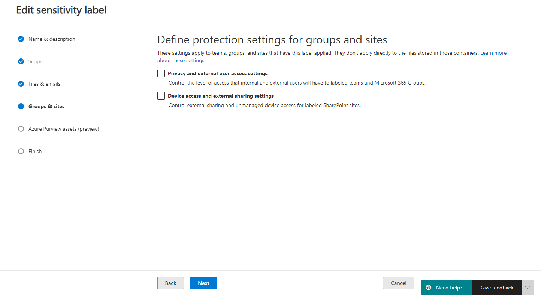The height and width of the screenshot is (295, 541).
Task: Click the Finish step empty circle
Action: [x=21, y=151]
